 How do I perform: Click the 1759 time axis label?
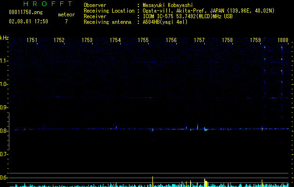pos(255,40)
